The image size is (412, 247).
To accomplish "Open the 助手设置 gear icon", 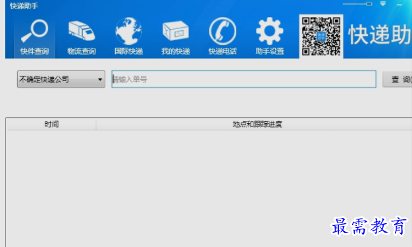I will 270,37.
